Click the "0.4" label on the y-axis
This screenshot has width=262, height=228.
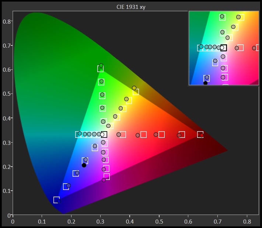click(7, 118)
